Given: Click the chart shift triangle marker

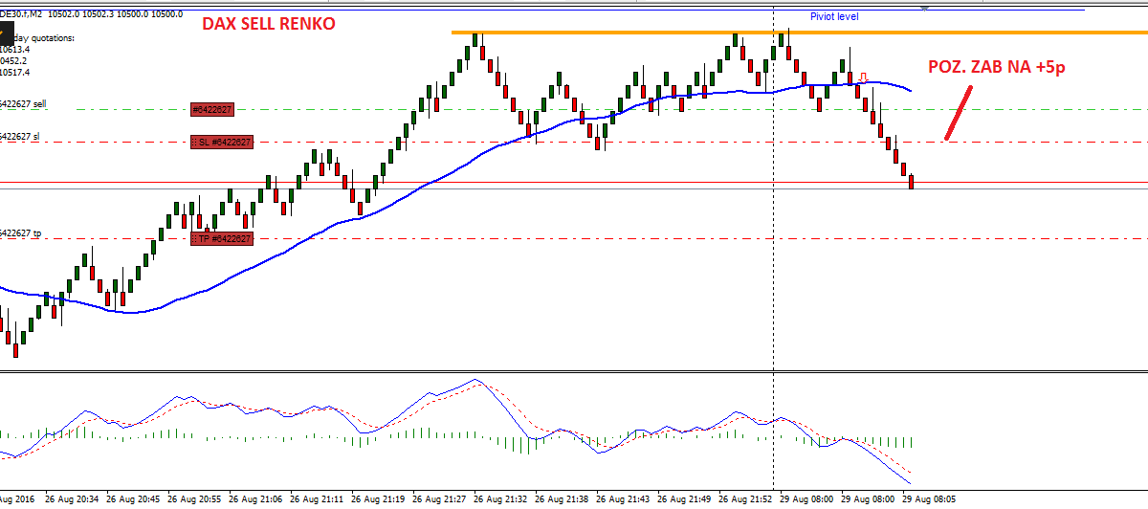Looking at the screenshot, I should pos(924,9).
